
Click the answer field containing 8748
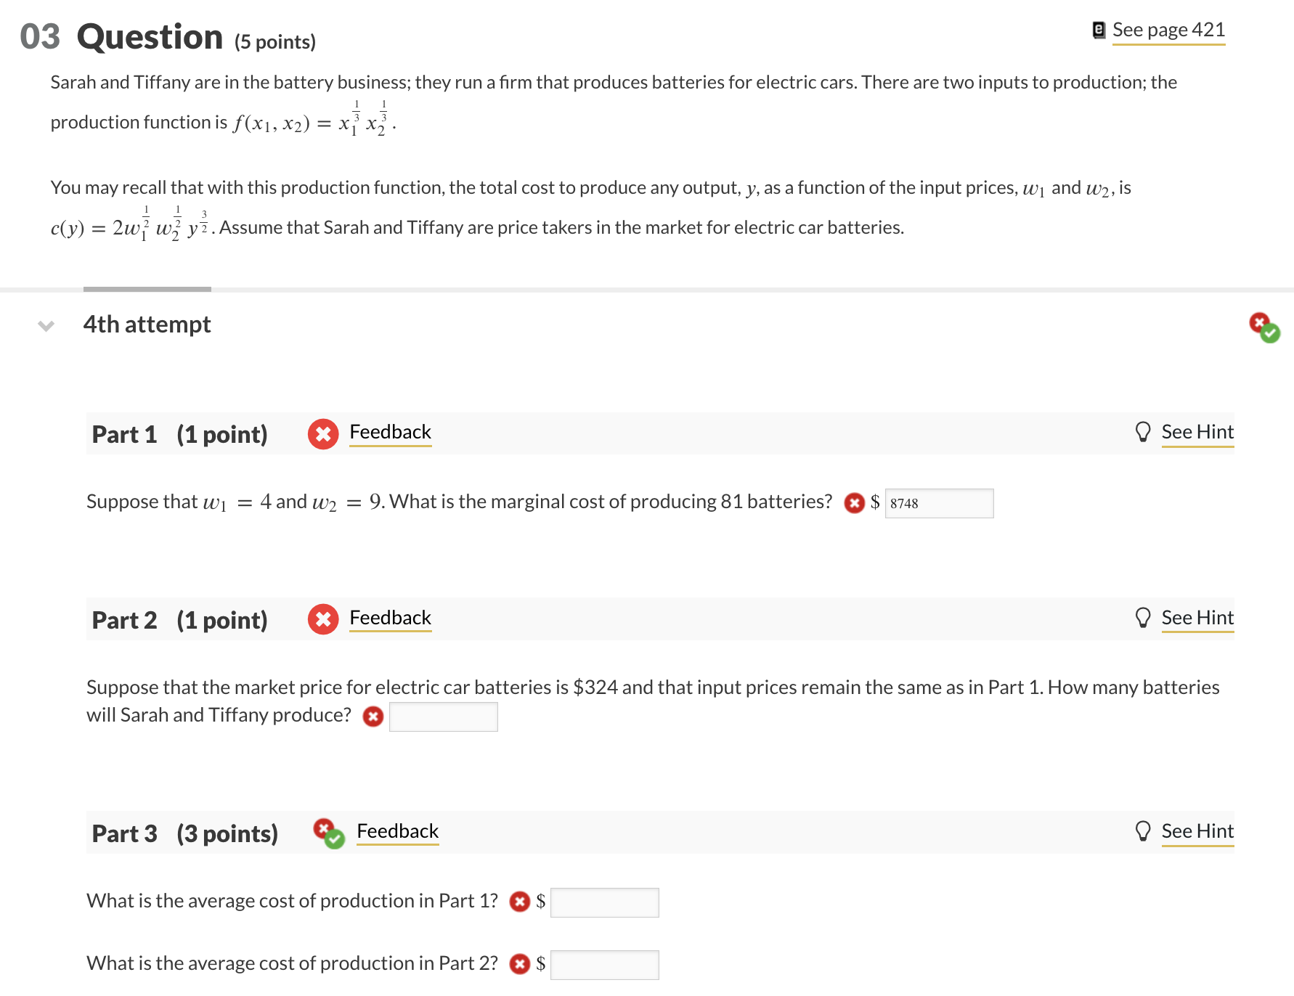click(940, 502)
